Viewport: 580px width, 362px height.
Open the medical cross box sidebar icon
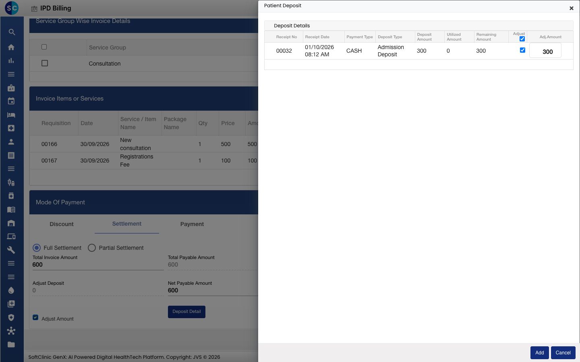11,128
